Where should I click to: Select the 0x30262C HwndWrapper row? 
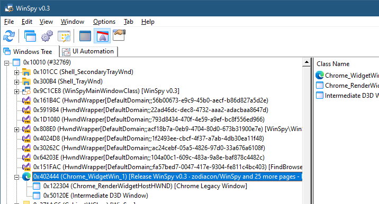coord(149,148)
